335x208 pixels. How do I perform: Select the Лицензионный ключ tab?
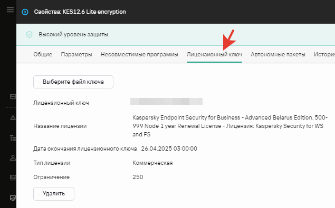(214, 54)
